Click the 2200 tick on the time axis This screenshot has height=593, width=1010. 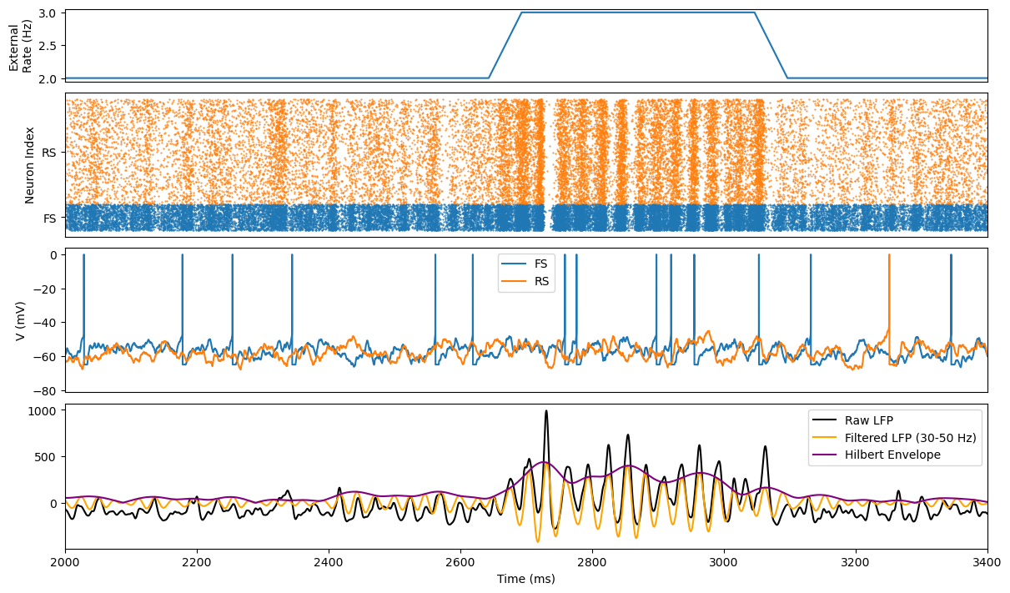tap(197, 563)
